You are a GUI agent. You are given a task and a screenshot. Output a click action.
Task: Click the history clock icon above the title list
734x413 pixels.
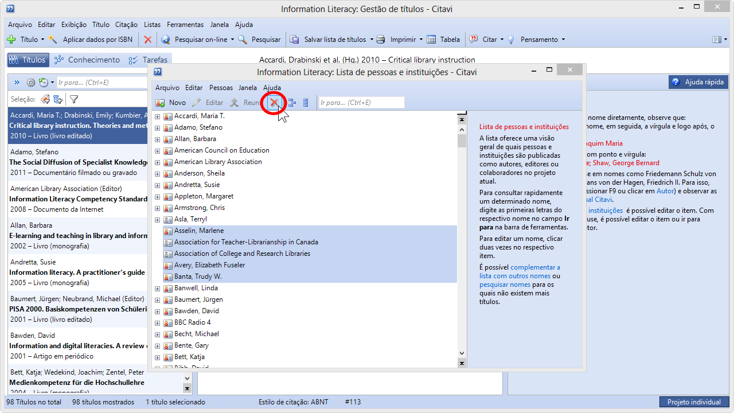click(43, 83)
